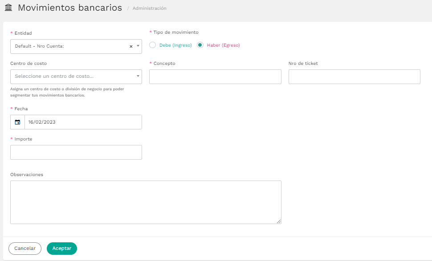Click the Movimientos bancarios page title
This screenshot has height=261, width=432.
click(70, 8)
